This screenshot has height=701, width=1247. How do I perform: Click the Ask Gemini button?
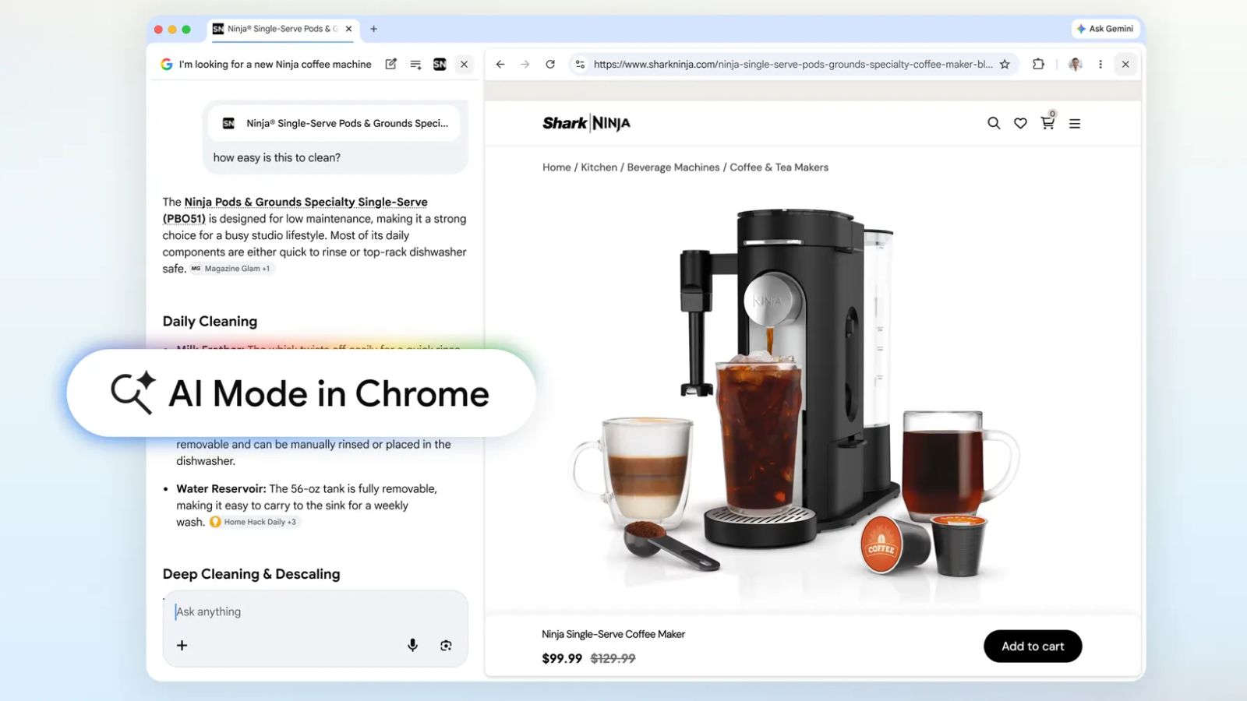1105,29
